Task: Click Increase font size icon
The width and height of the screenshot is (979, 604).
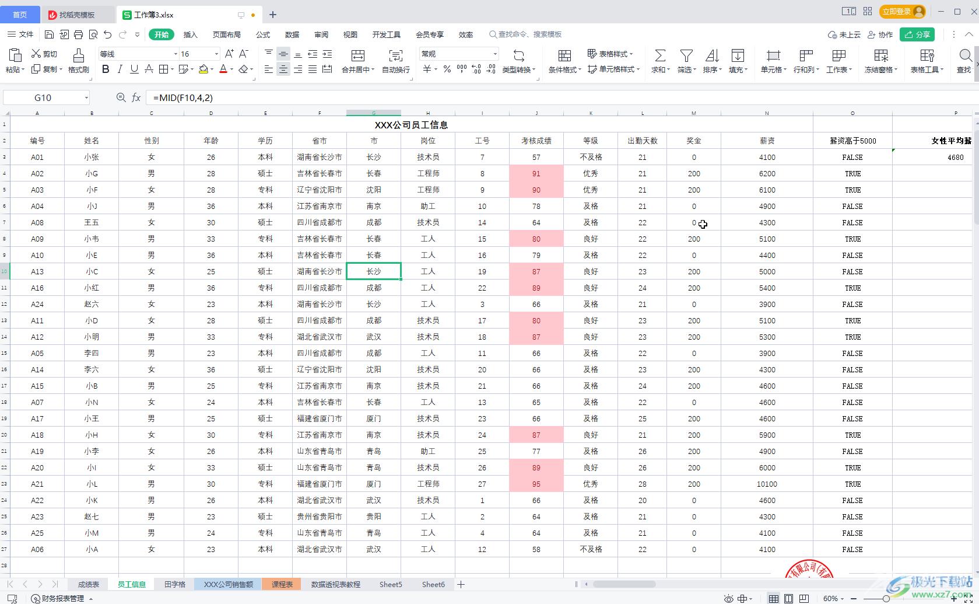Action: pyautogui.click(x=229, y=54)
